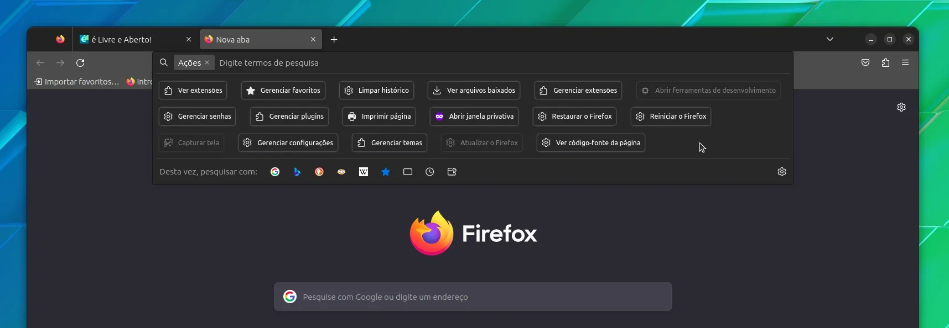949x328 pixels.
Task: Open new tab page personalize gear icon
Action: click(x=901, y=107)
